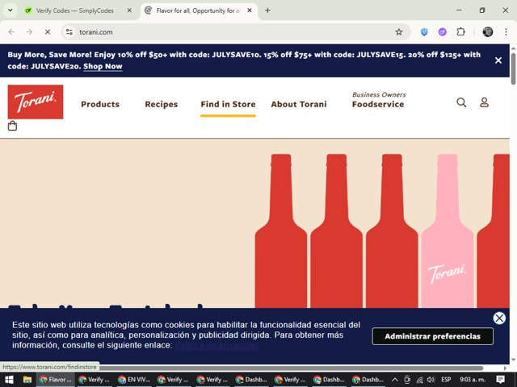
Task: Open the Bitwarden shield extension icon
Action: (x=424, y=32)
